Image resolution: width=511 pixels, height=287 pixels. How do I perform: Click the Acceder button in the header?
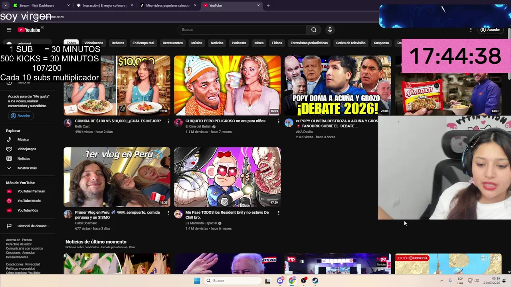click(490, 29)
